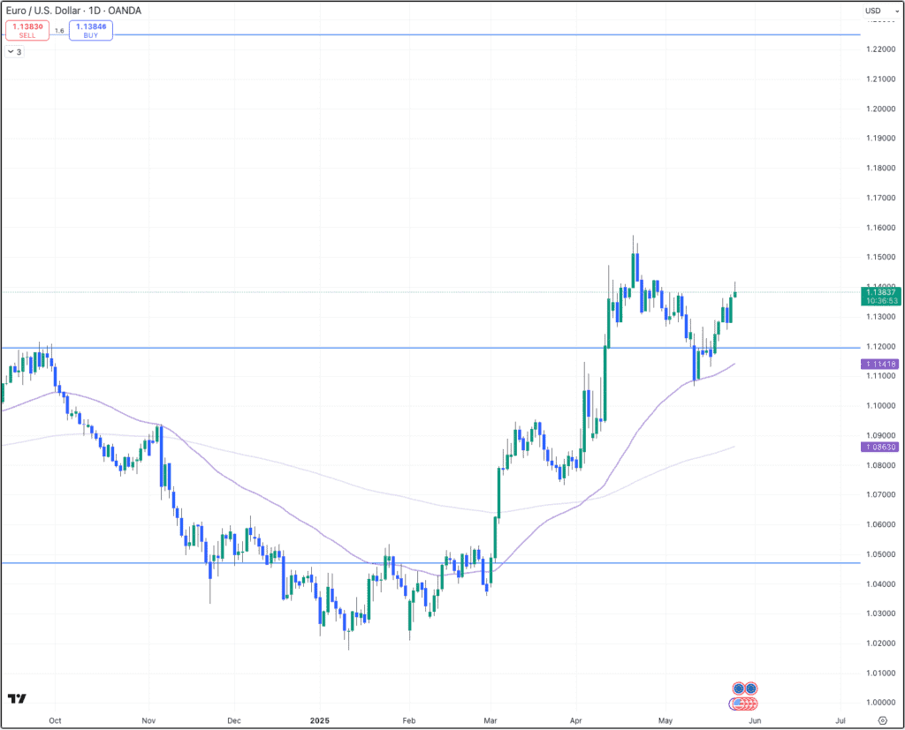Click the countdown timer under the price label
Screen dimensions: 905x730
point(881,302)
